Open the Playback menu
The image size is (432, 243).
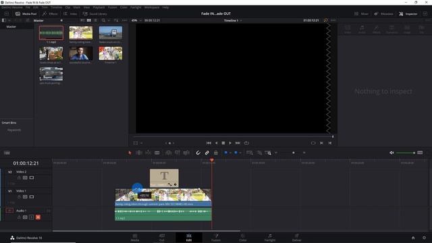pyautogui.click(x=99, y=7)
